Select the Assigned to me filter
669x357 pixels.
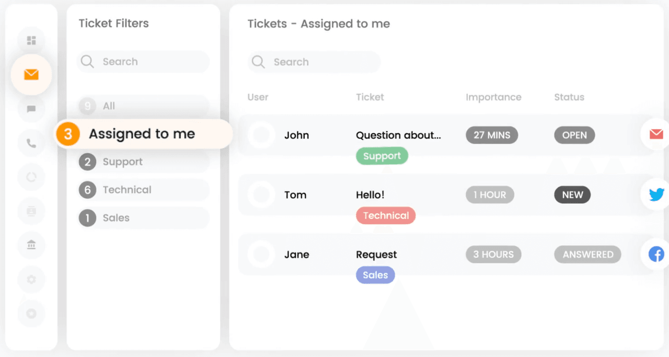point(142,134)
